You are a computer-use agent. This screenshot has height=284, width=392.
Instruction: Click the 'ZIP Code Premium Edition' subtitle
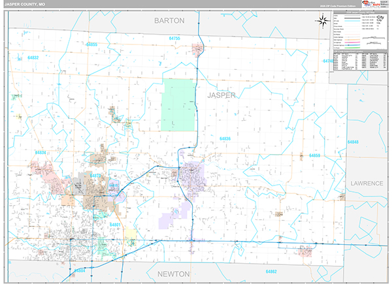[x=338, y=6]
